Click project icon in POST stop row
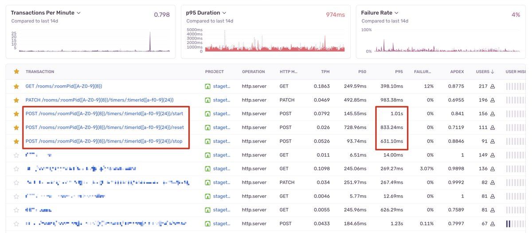The height and width of the screenshot is (233, 532). [x=207, y=141]
